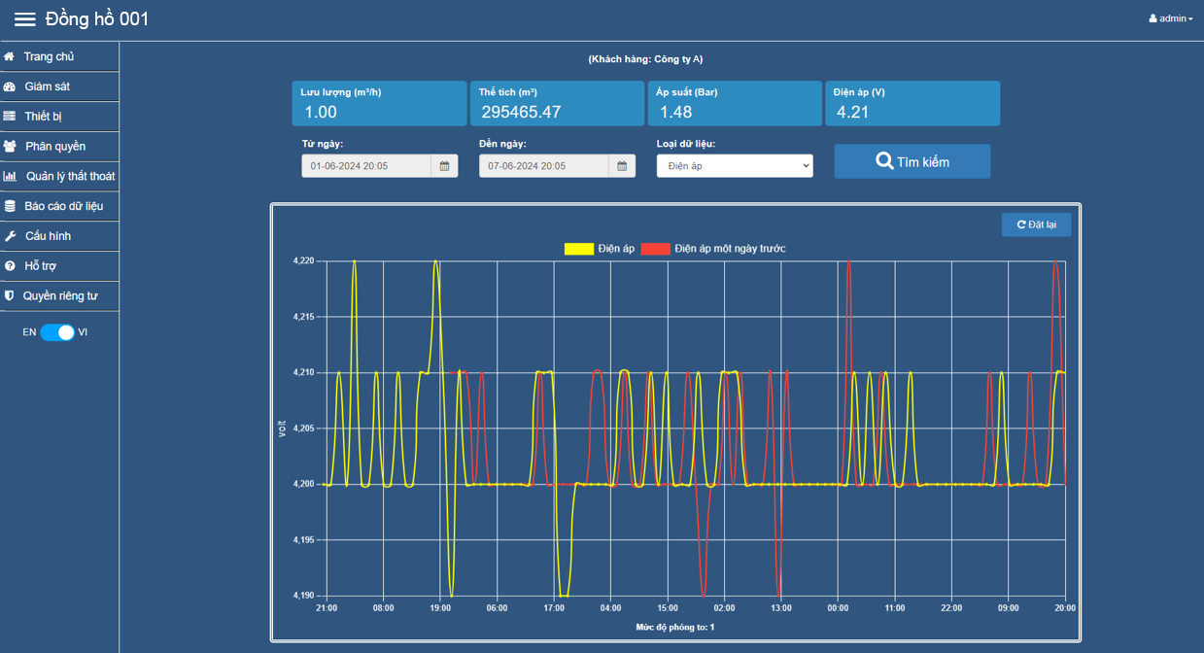This screenshot has height=653, width=1204.
Task: Toggle the EN/VI language switch
Action: tap(57, 332)
